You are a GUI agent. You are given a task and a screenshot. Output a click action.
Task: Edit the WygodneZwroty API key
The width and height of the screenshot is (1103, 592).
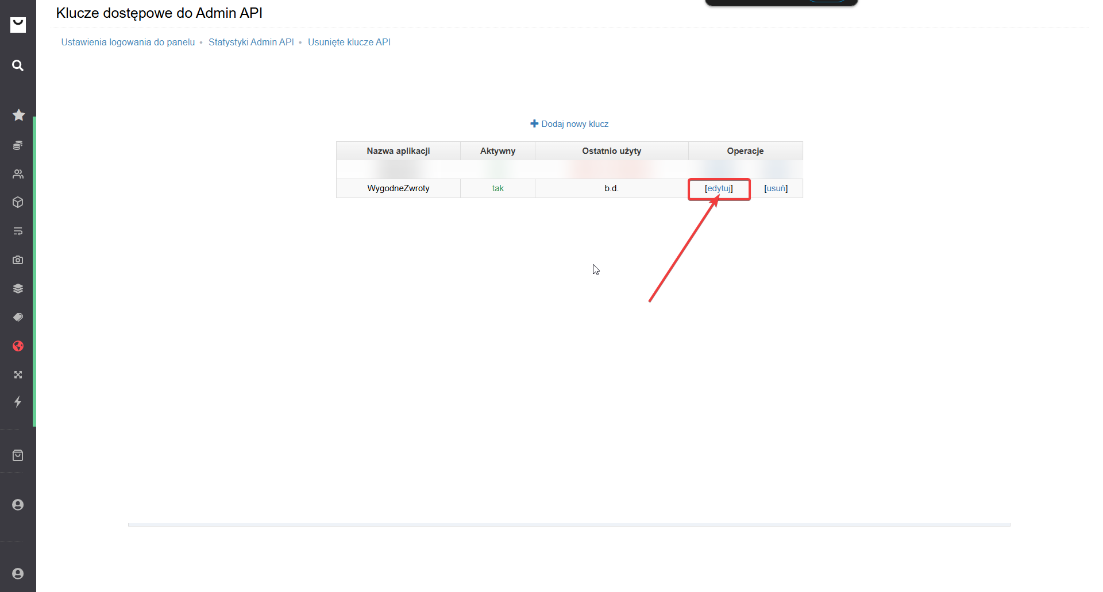pyautogui.click(x=719, y=188)
